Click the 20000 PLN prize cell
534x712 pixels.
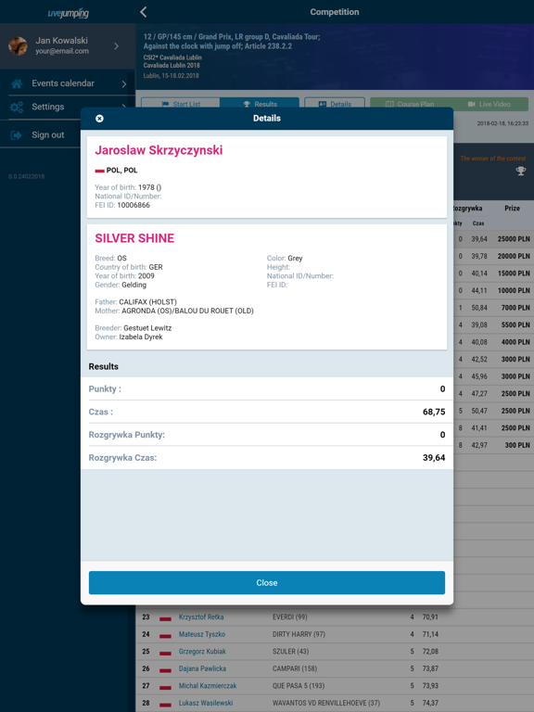(x=514, y=256)
